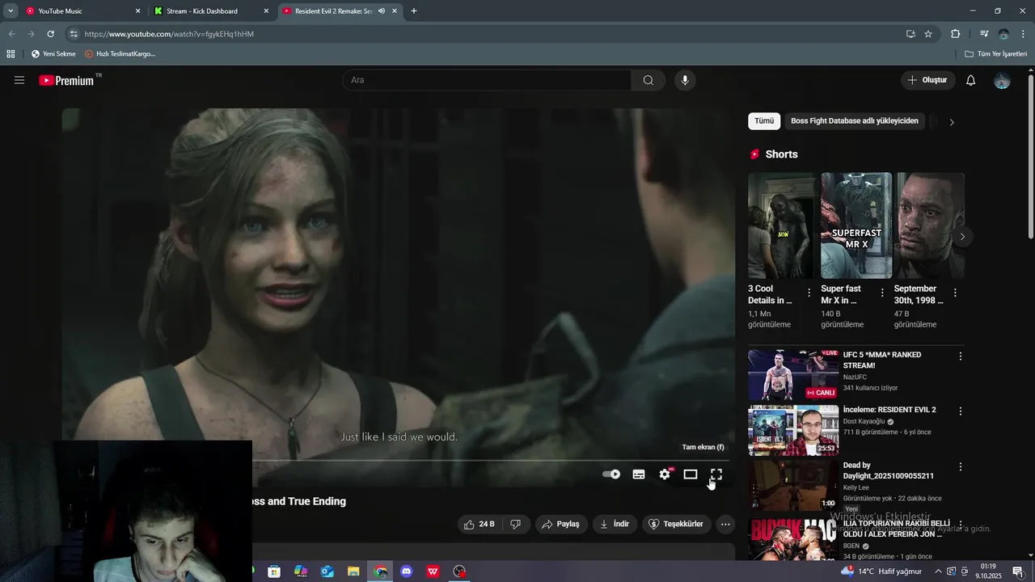Image resolution: width=1035 pixels, height=582 pixels.
Task: Click view site information icon in address bar
Action: pyautogui.click(x=74, y=34)
